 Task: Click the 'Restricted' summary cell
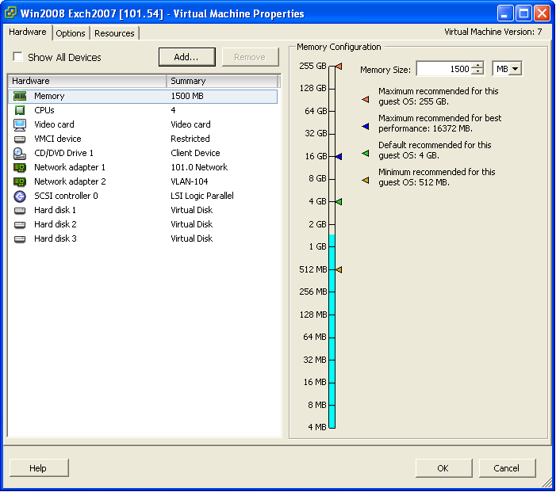pyautogui.click(x=190, y=139)
